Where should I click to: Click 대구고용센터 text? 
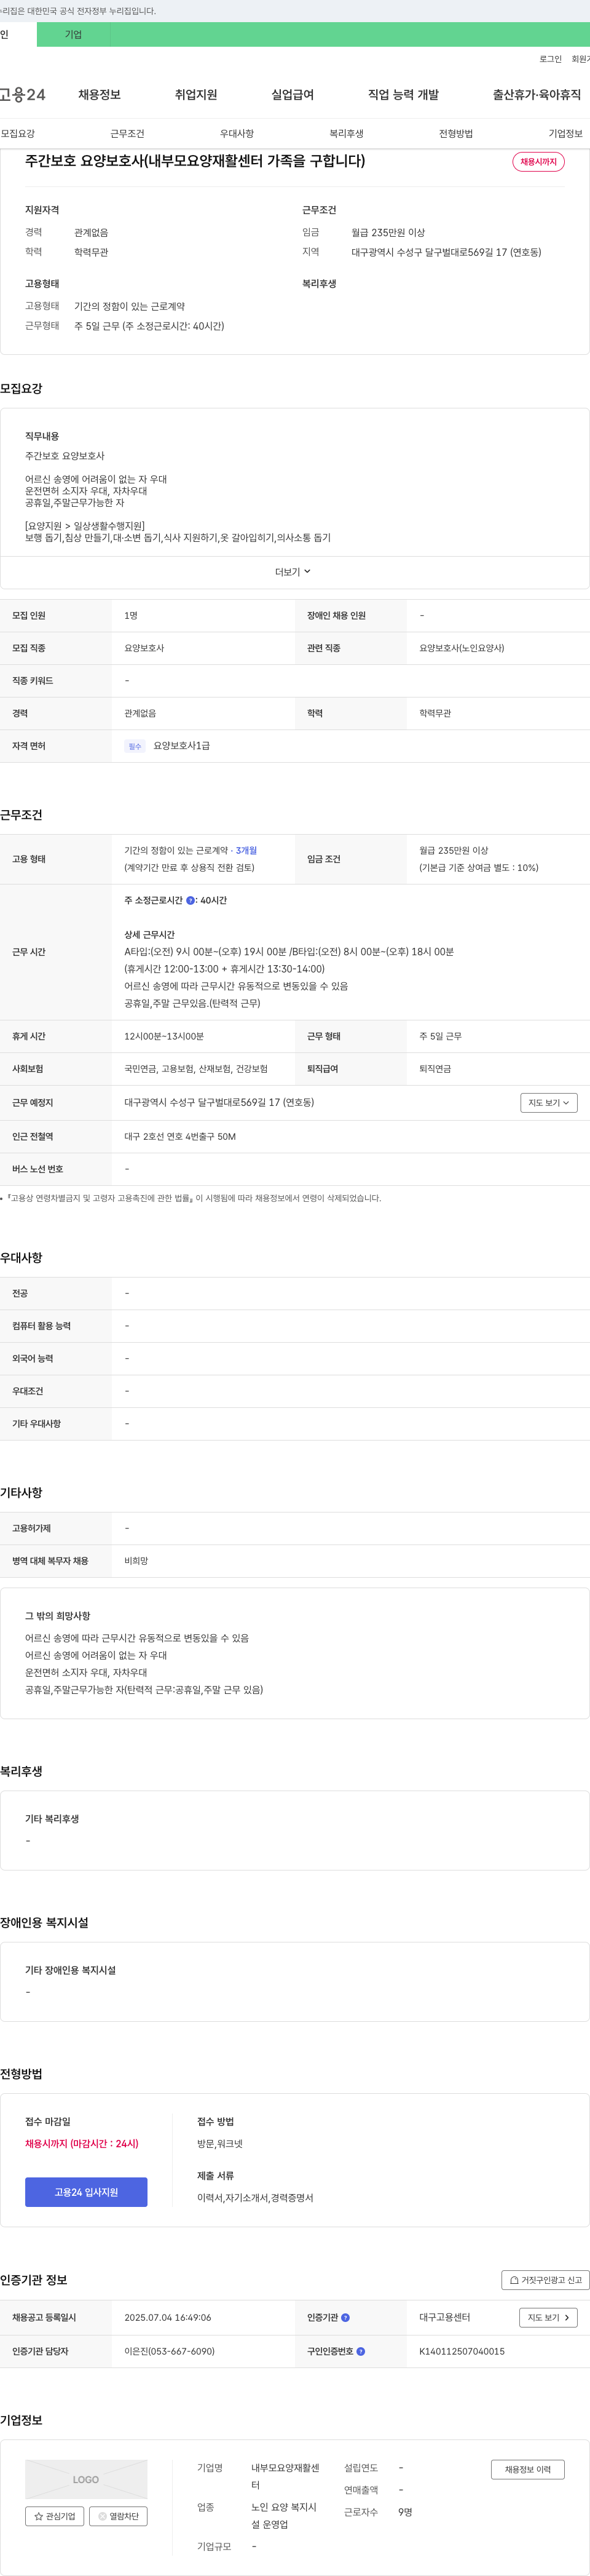pyautogui.click(x=444, y=2318)
